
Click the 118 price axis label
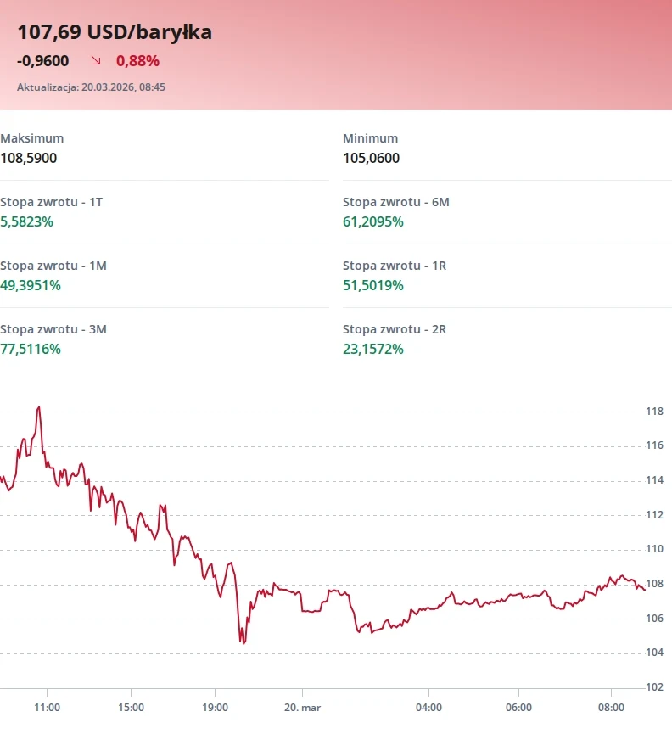(x=654, y=412)
